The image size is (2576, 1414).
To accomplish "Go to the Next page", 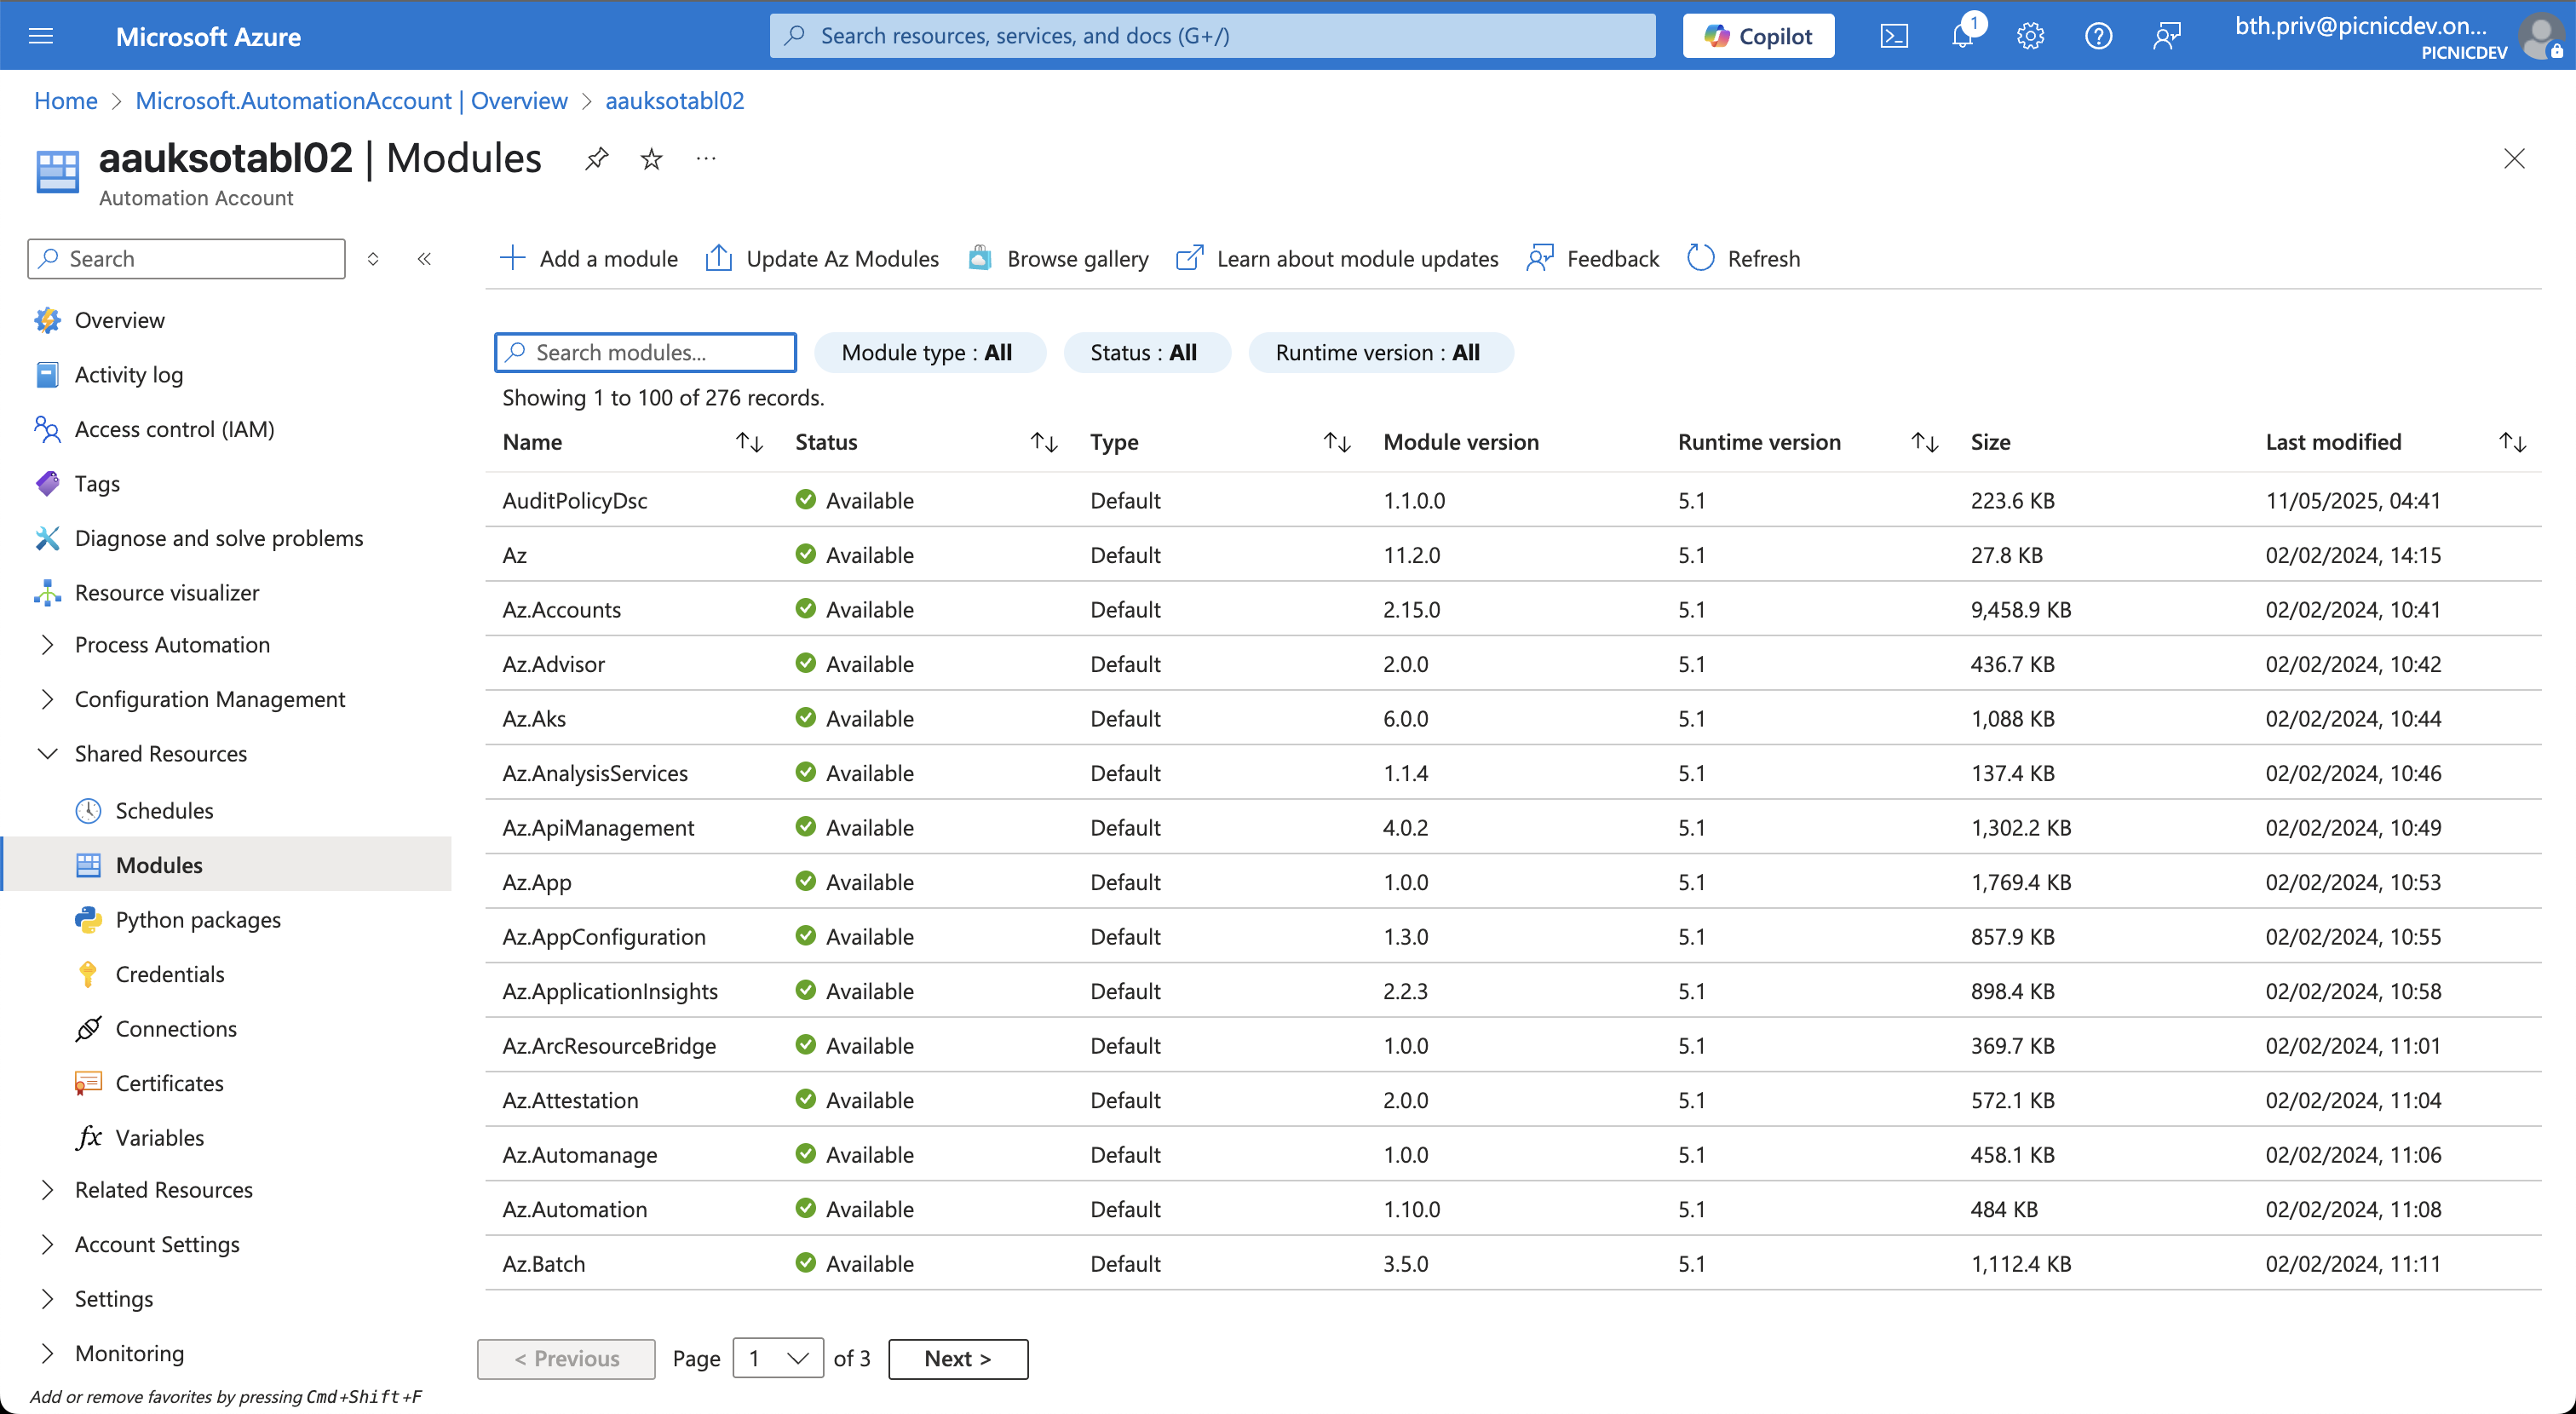I will [958, 1359].
